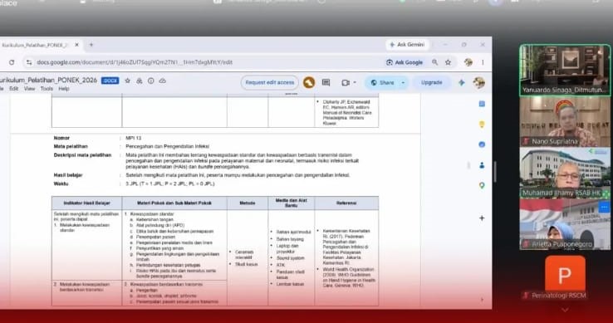Open Calendar in the side panel
613x323 pixels.
coord(482,104)
